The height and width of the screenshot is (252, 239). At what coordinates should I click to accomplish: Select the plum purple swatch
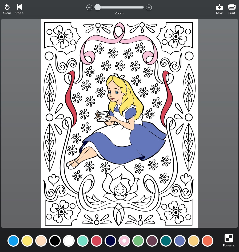[x=152, y=241]
